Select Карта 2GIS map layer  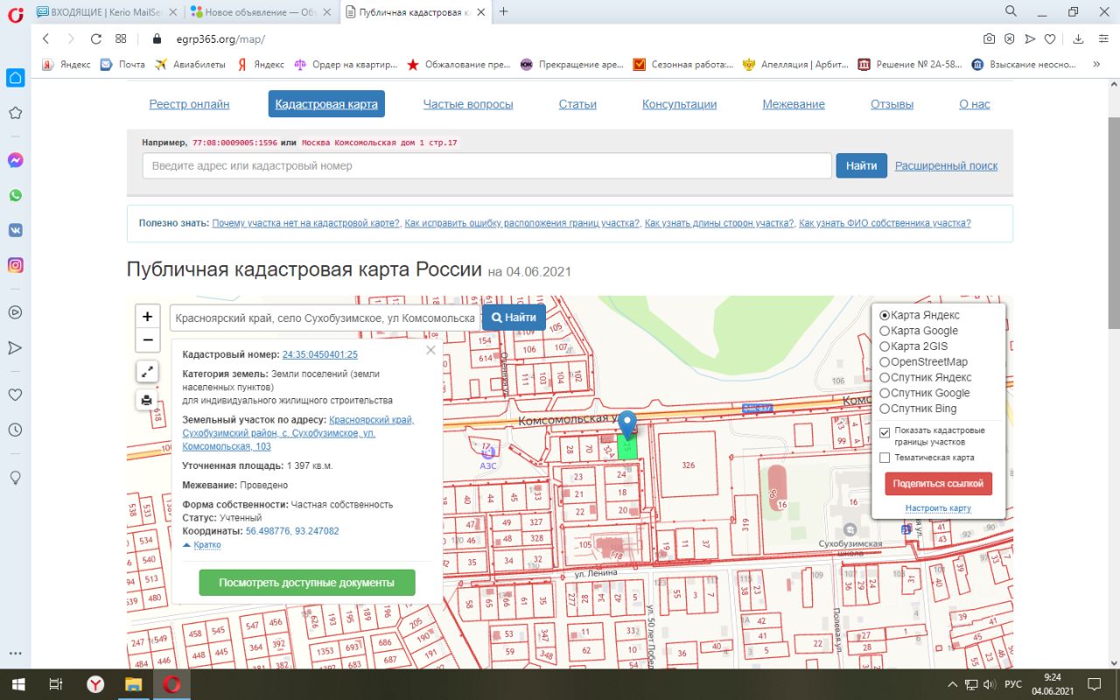[885, 346]
